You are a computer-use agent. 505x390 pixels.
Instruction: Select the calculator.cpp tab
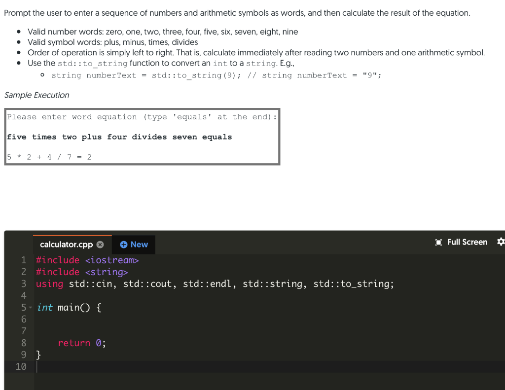pos(66,244)
